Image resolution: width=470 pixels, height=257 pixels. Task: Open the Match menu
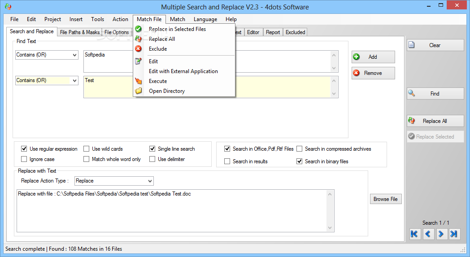[178, 19]
